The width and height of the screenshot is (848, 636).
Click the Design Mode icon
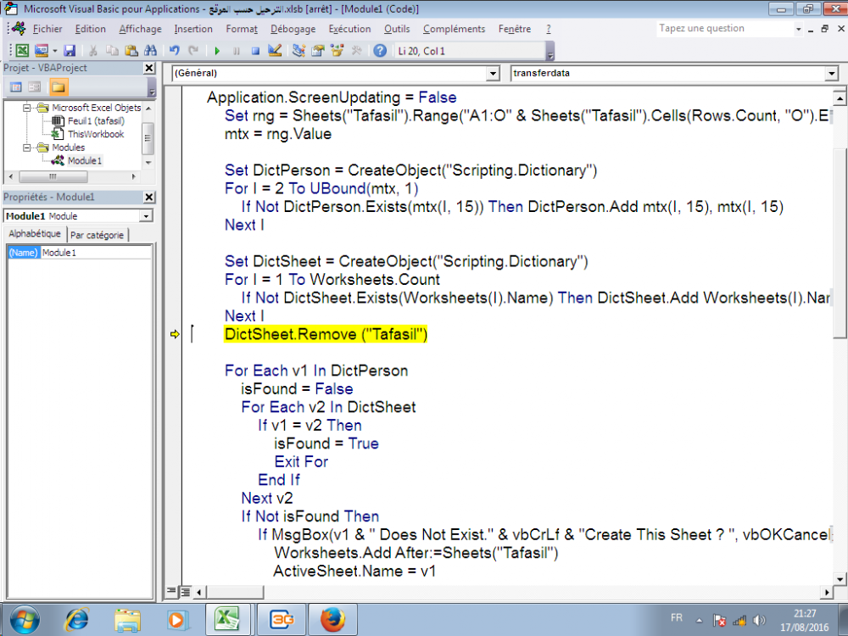coord(274,51)
